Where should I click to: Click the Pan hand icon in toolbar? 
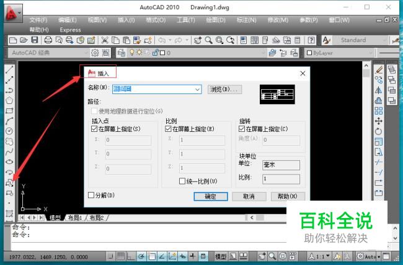198,40
